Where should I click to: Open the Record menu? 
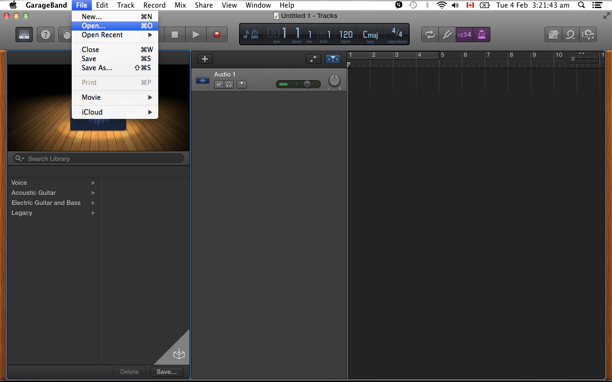tap(154, 5)
